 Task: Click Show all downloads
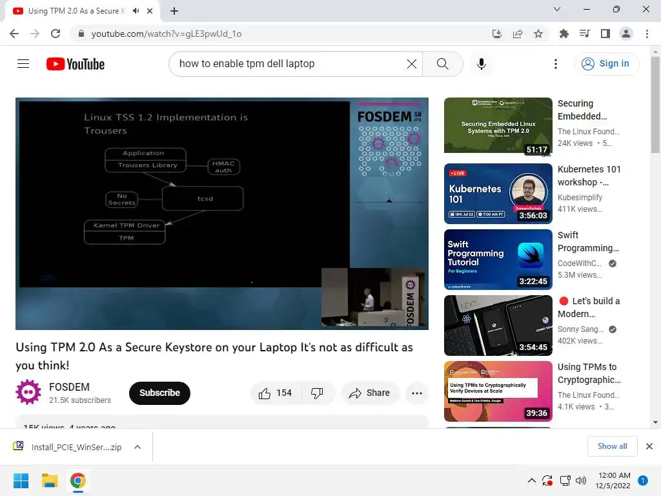(612, 446)
